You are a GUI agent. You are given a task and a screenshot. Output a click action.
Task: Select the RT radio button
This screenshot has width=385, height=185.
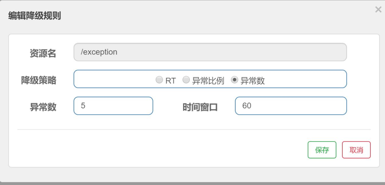coord(159,80)
